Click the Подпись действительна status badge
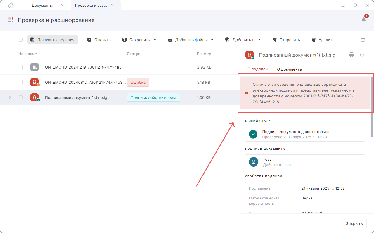Screen dimensions: 374x233 (153, 97)
